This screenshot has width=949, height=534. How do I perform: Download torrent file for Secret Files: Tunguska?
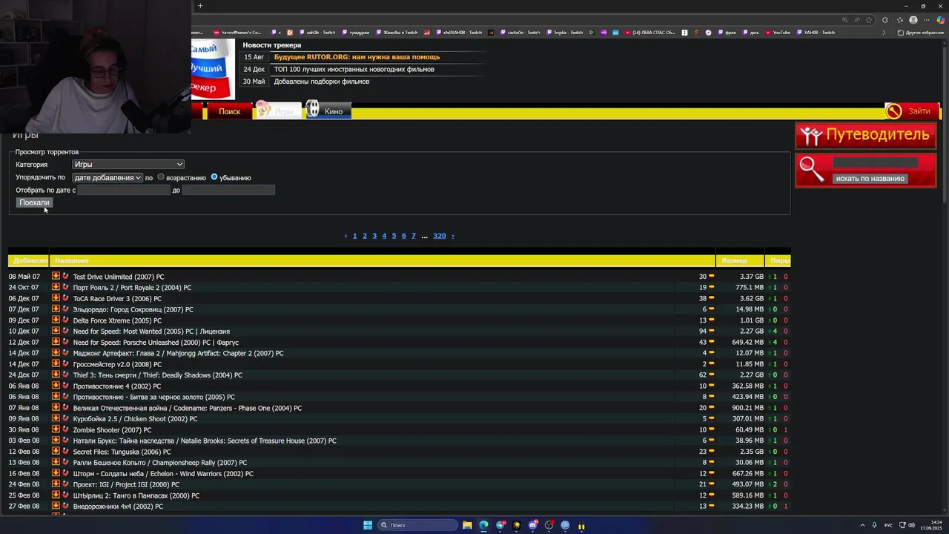tap(56, 451)
